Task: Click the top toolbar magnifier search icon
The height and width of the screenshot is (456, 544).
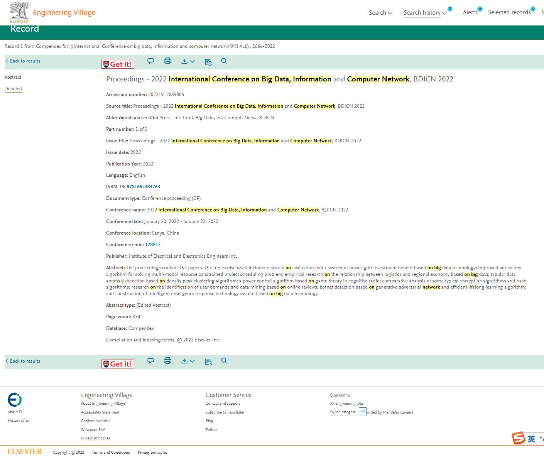Action: [x=224, y=61]
